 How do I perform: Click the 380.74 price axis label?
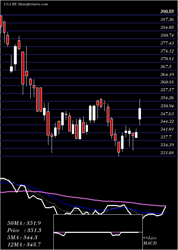coord(167,35)
